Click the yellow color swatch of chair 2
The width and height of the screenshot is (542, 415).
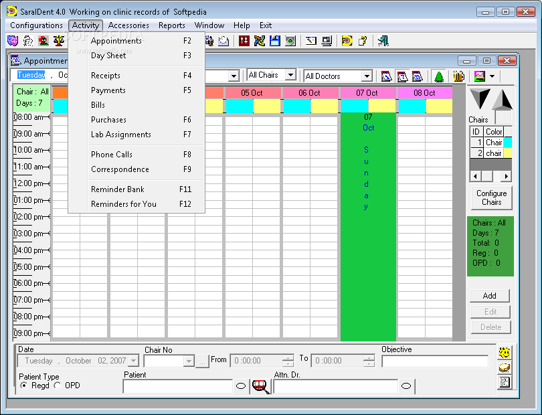pyautogui.click(x=508, y=153)
